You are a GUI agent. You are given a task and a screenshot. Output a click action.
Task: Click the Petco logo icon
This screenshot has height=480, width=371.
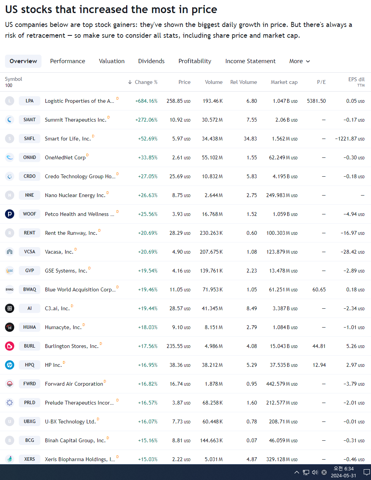10,214
